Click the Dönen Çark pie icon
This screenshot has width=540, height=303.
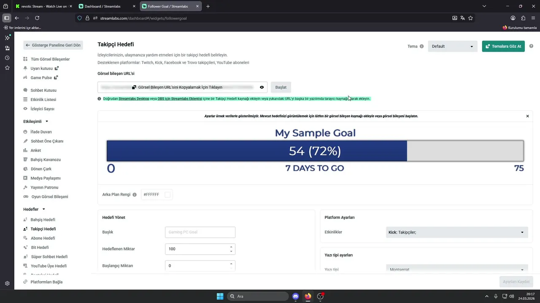coord(25,169)
